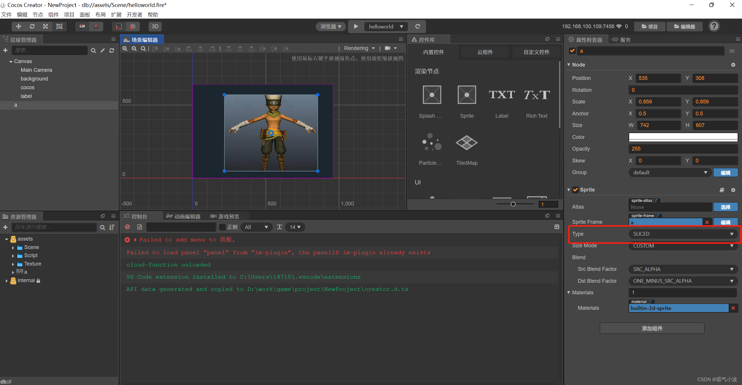Open console log level All dropdown
This screenshot has height=385, width=742.
[x=256, y=227]
